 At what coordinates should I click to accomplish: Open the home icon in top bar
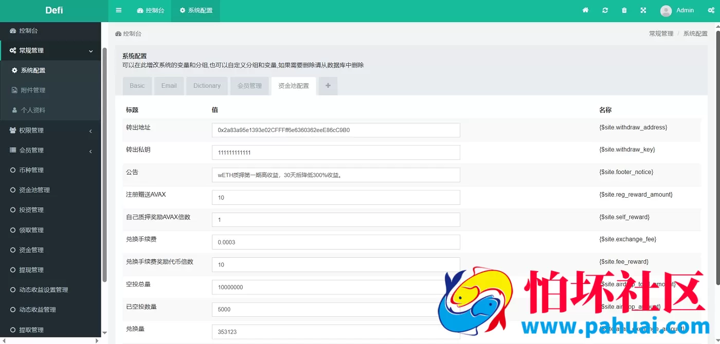point(585,10)
